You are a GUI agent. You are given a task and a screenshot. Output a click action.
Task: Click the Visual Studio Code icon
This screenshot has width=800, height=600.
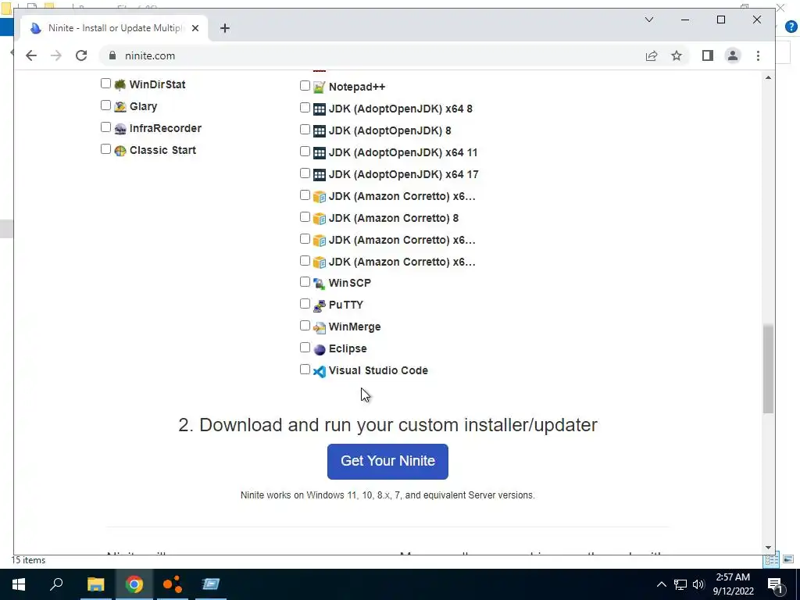[319, 371]
